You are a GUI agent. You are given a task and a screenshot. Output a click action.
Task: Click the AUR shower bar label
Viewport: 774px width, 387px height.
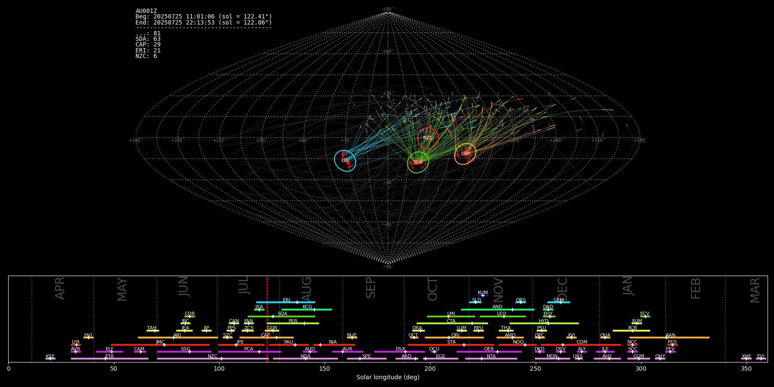point(347,349)
